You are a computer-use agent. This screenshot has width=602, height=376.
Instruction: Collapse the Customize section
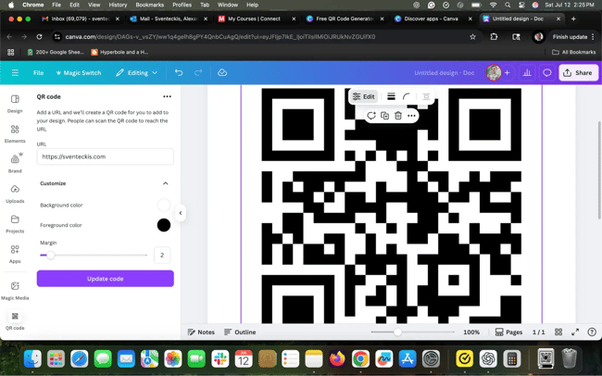166,183
